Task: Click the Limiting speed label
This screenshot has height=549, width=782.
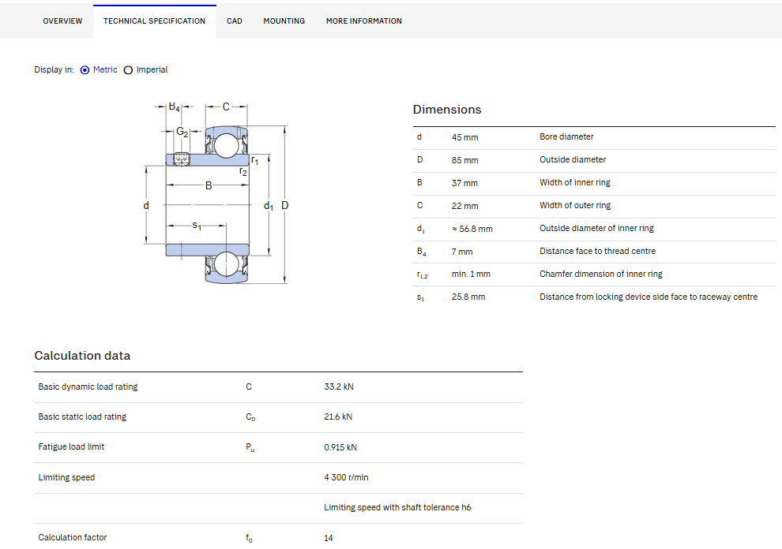Action: pos(66,477)
